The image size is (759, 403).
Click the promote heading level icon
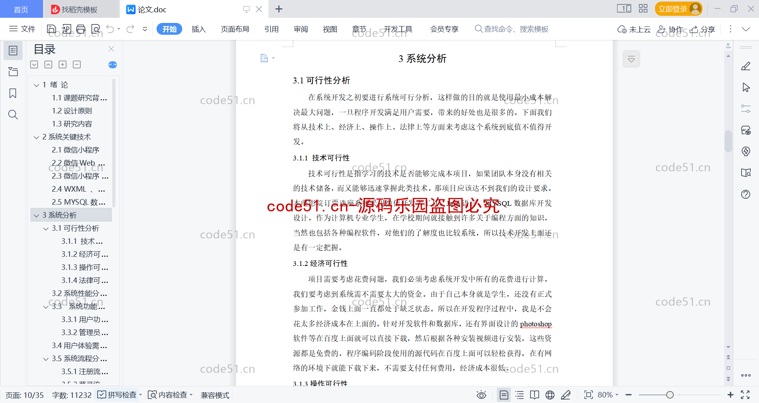pyautogui.click(x=48, y=64)
